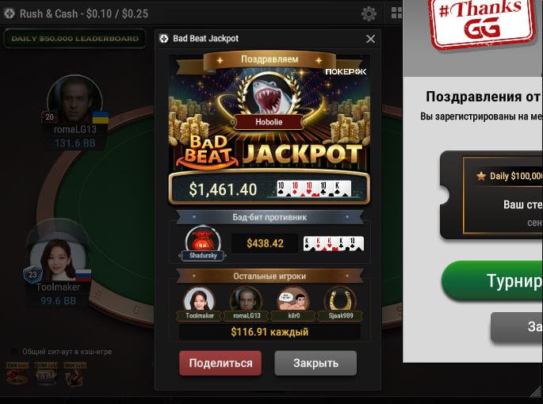Open the Toolmaker avatar in the other players row
Viewport: 543px width, 404px height.
[200, 299]
